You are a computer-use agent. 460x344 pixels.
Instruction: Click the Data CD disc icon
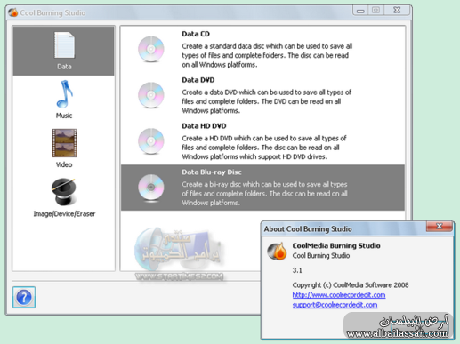pyautogui.click(x=151, y=49)
